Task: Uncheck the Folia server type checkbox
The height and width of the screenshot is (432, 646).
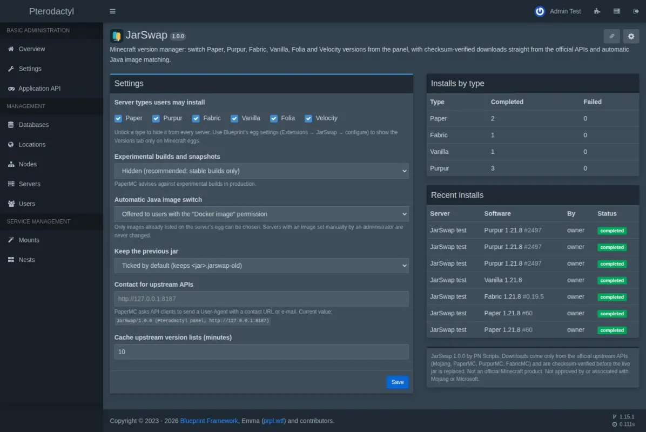Action: 273,118
